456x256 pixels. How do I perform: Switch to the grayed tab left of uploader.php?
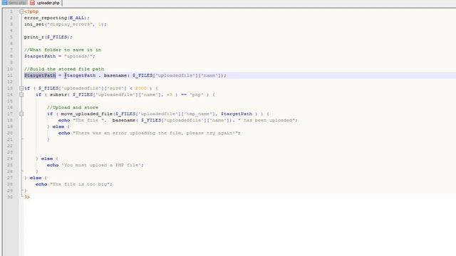pos(14,3)
